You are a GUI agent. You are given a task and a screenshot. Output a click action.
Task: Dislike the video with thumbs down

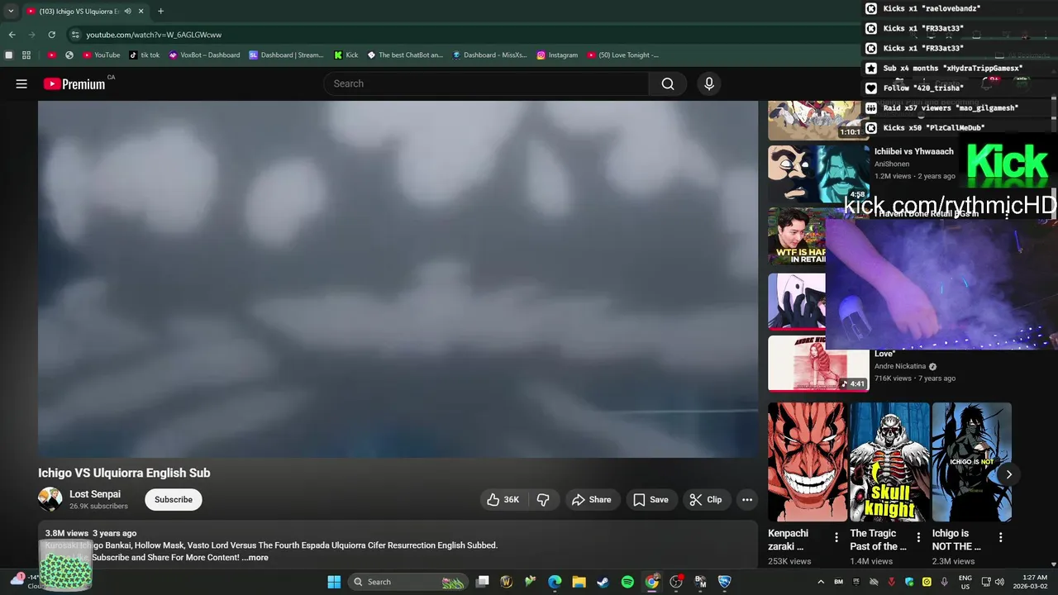click(x=543, y=499)
